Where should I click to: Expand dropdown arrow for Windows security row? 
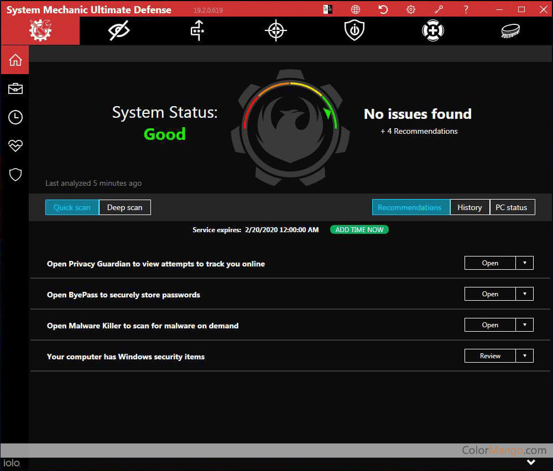click(525, 356)
